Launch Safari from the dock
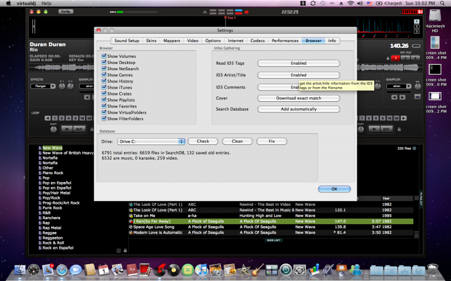This screenshot has height=281, width=451. [x=62, y=270]
